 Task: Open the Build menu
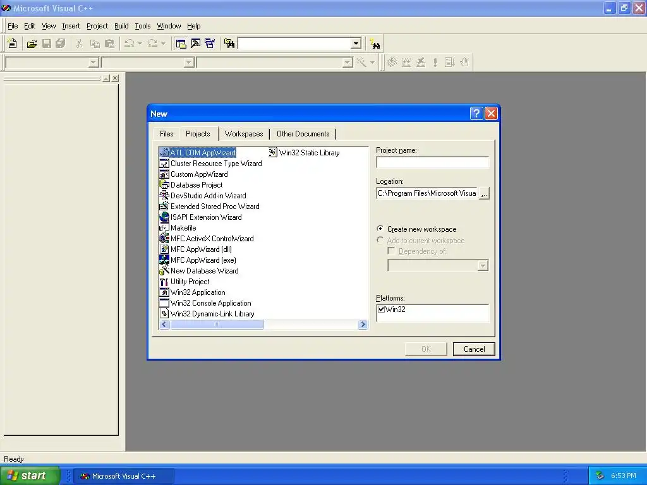pos(121,26)
